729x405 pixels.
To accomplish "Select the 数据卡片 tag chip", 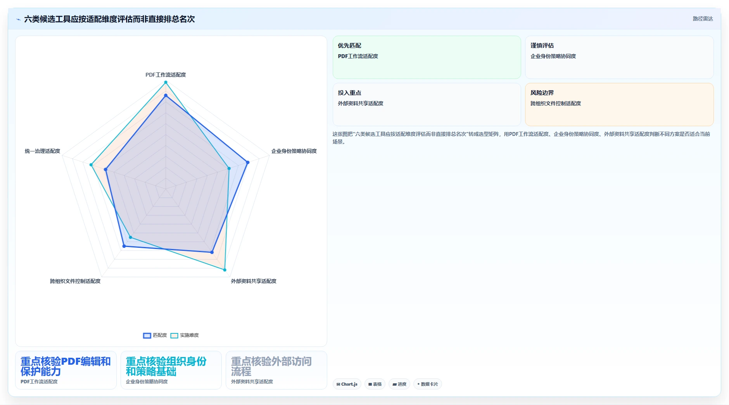I will (428, 384).
